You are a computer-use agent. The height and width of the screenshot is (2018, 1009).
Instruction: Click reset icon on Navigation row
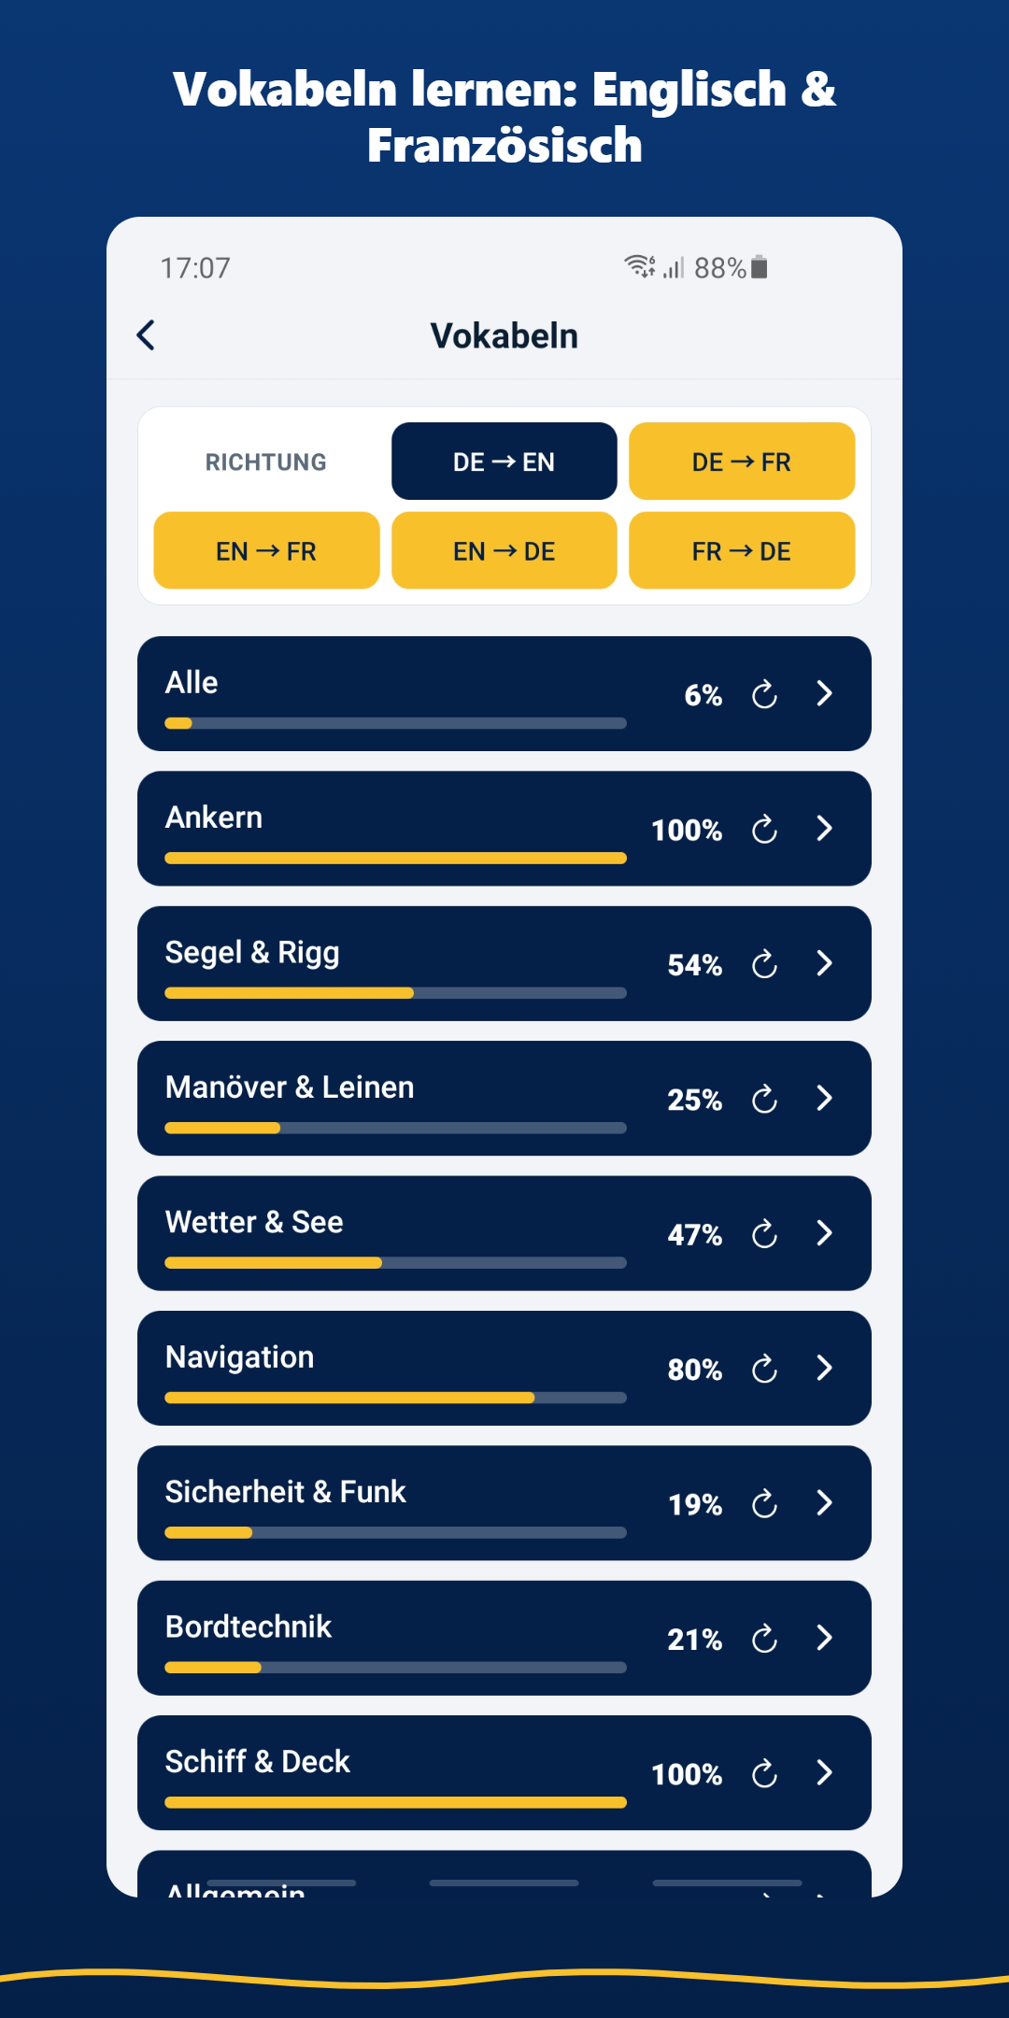point(764,1369)
